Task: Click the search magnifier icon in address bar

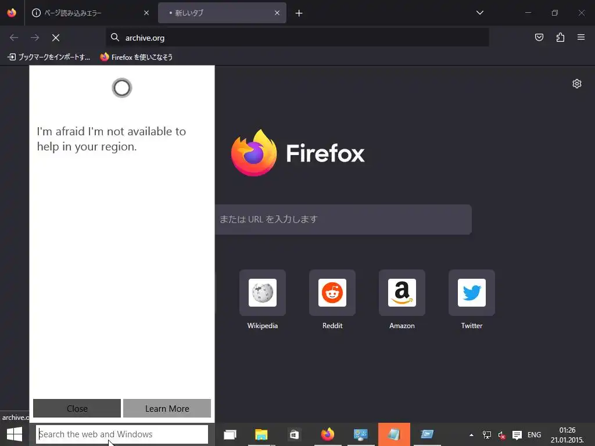Action: (x=115, y=37)
